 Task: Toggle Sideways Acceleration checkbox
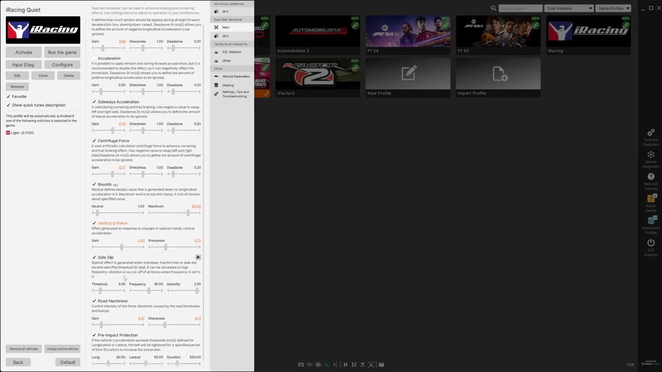point(94,102)
